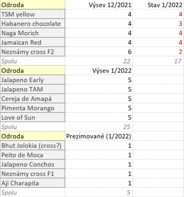Select the Aji Charapita cell
Image resolution: width=184 pixels, height=197 pixels.
coord(33,183)
